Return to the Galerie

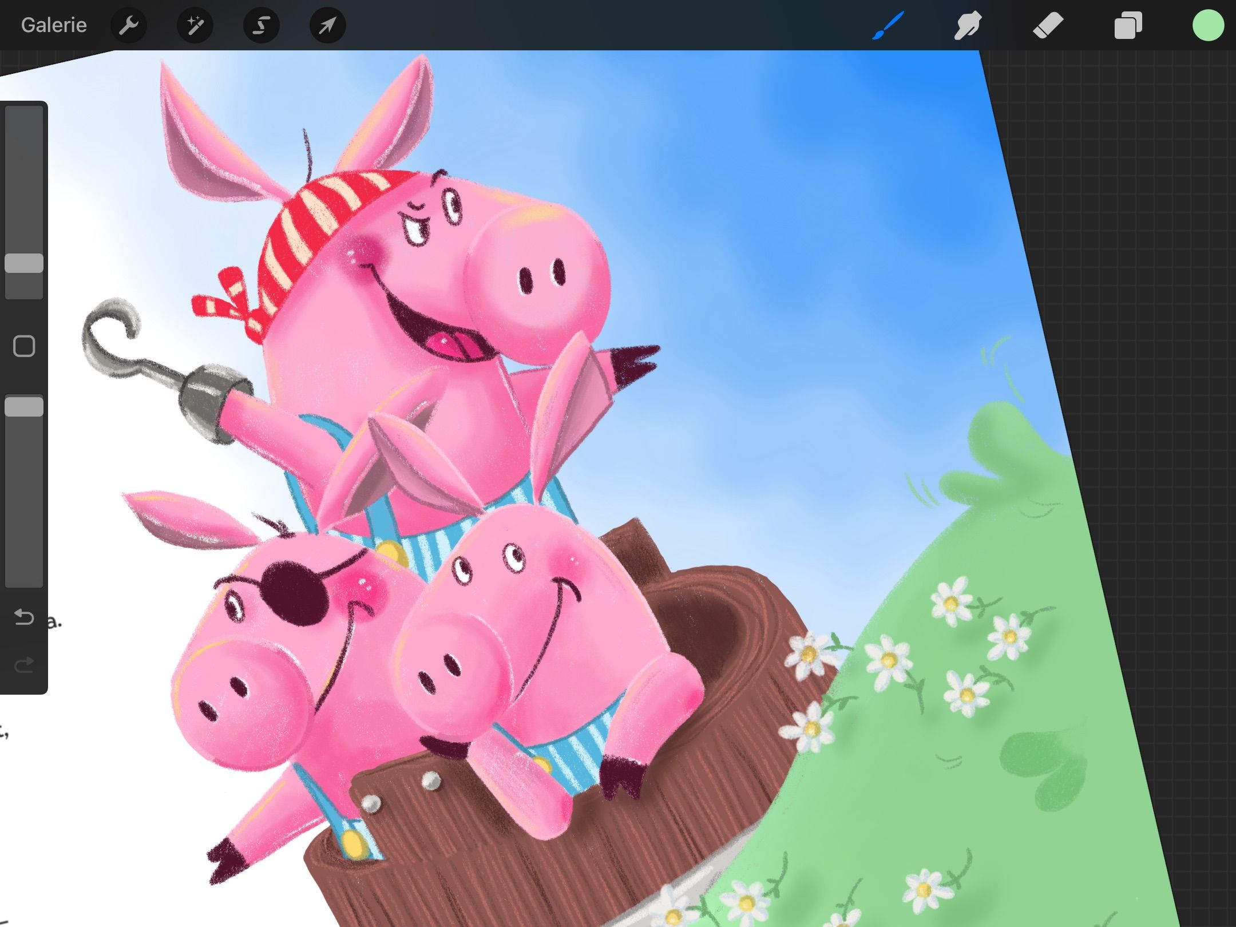(x=54, y=25)
